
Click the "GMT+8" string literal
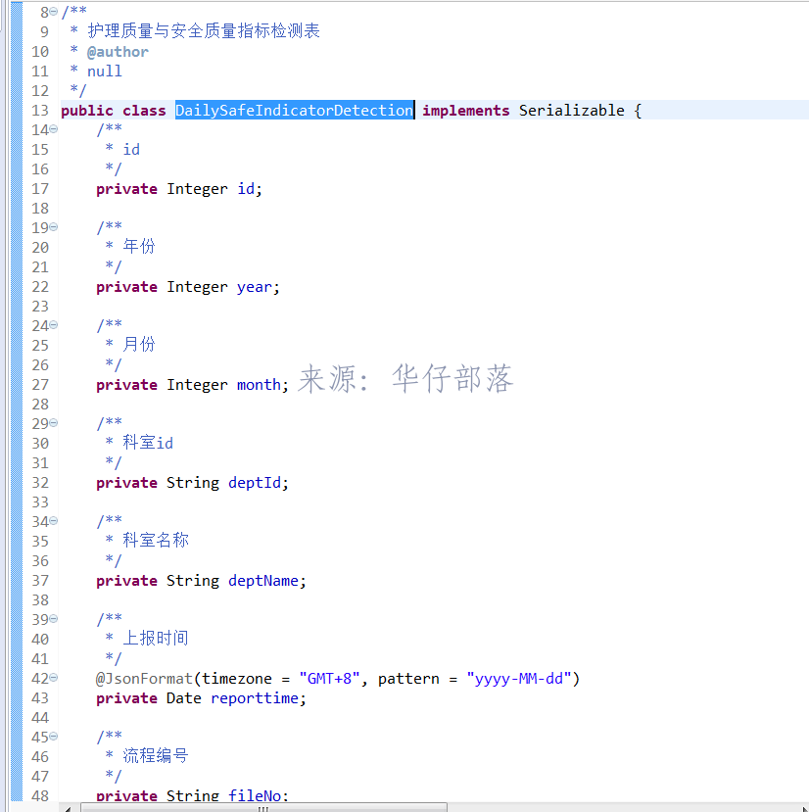tap(329, 679)
